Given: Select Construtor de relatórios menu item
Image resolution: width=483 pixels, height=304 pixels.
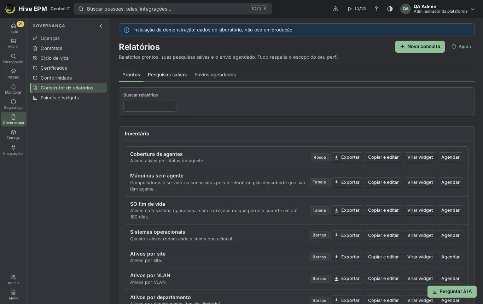Looking at the screenshot, I should click(68, 88).
